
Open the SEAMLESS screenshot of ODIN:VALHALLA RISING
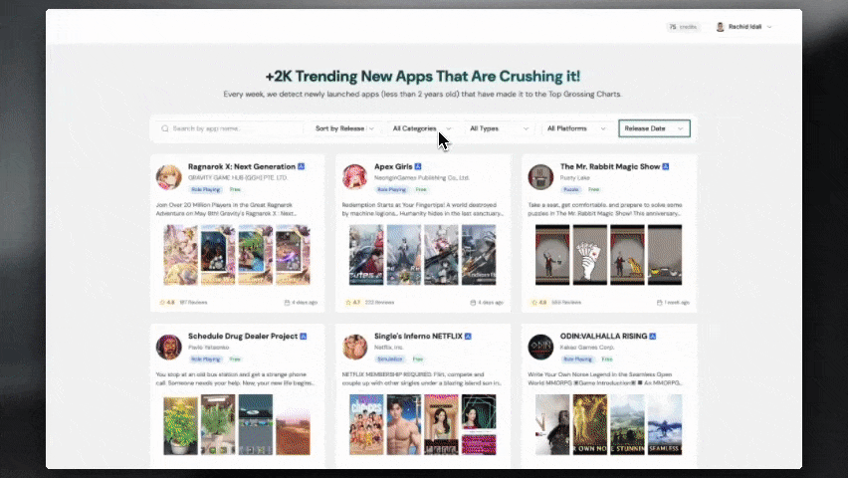coord(665,425)
